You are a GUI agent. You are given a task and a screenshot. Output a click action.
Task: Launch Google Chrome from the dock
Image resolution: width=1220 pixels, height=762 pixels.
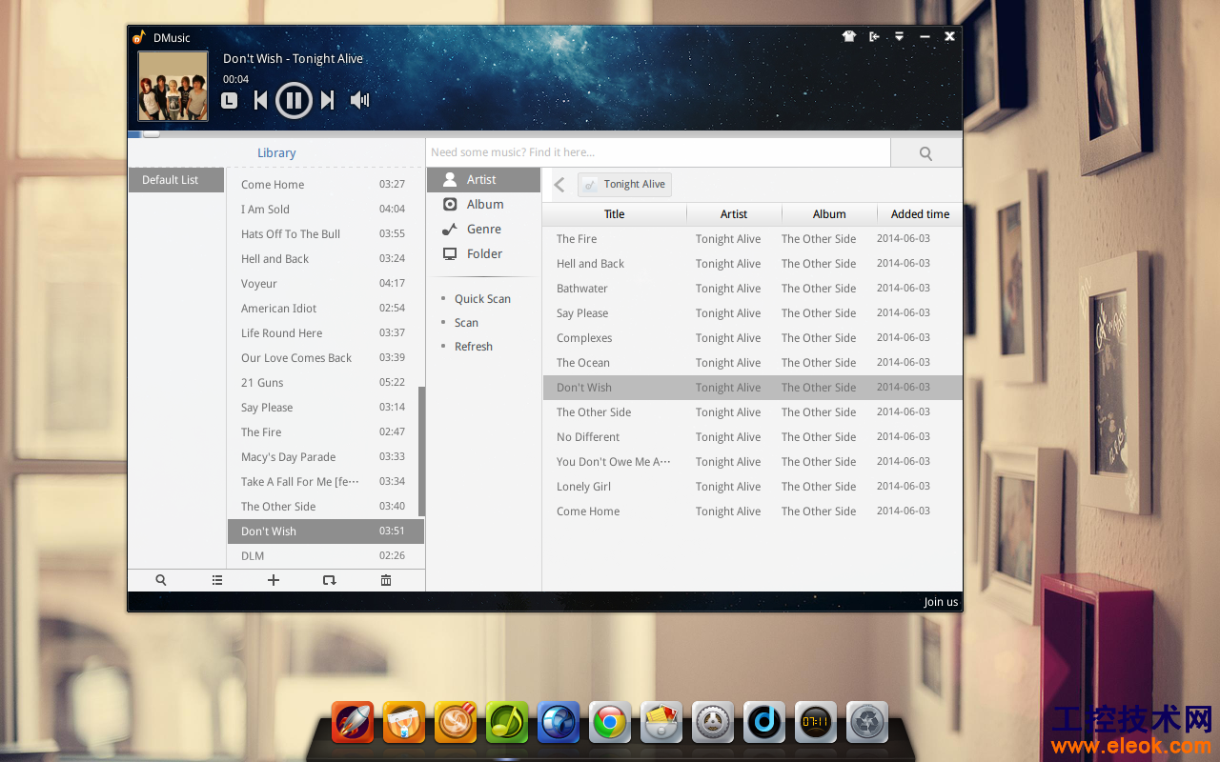pyautogui.click(x=610, y=722)
